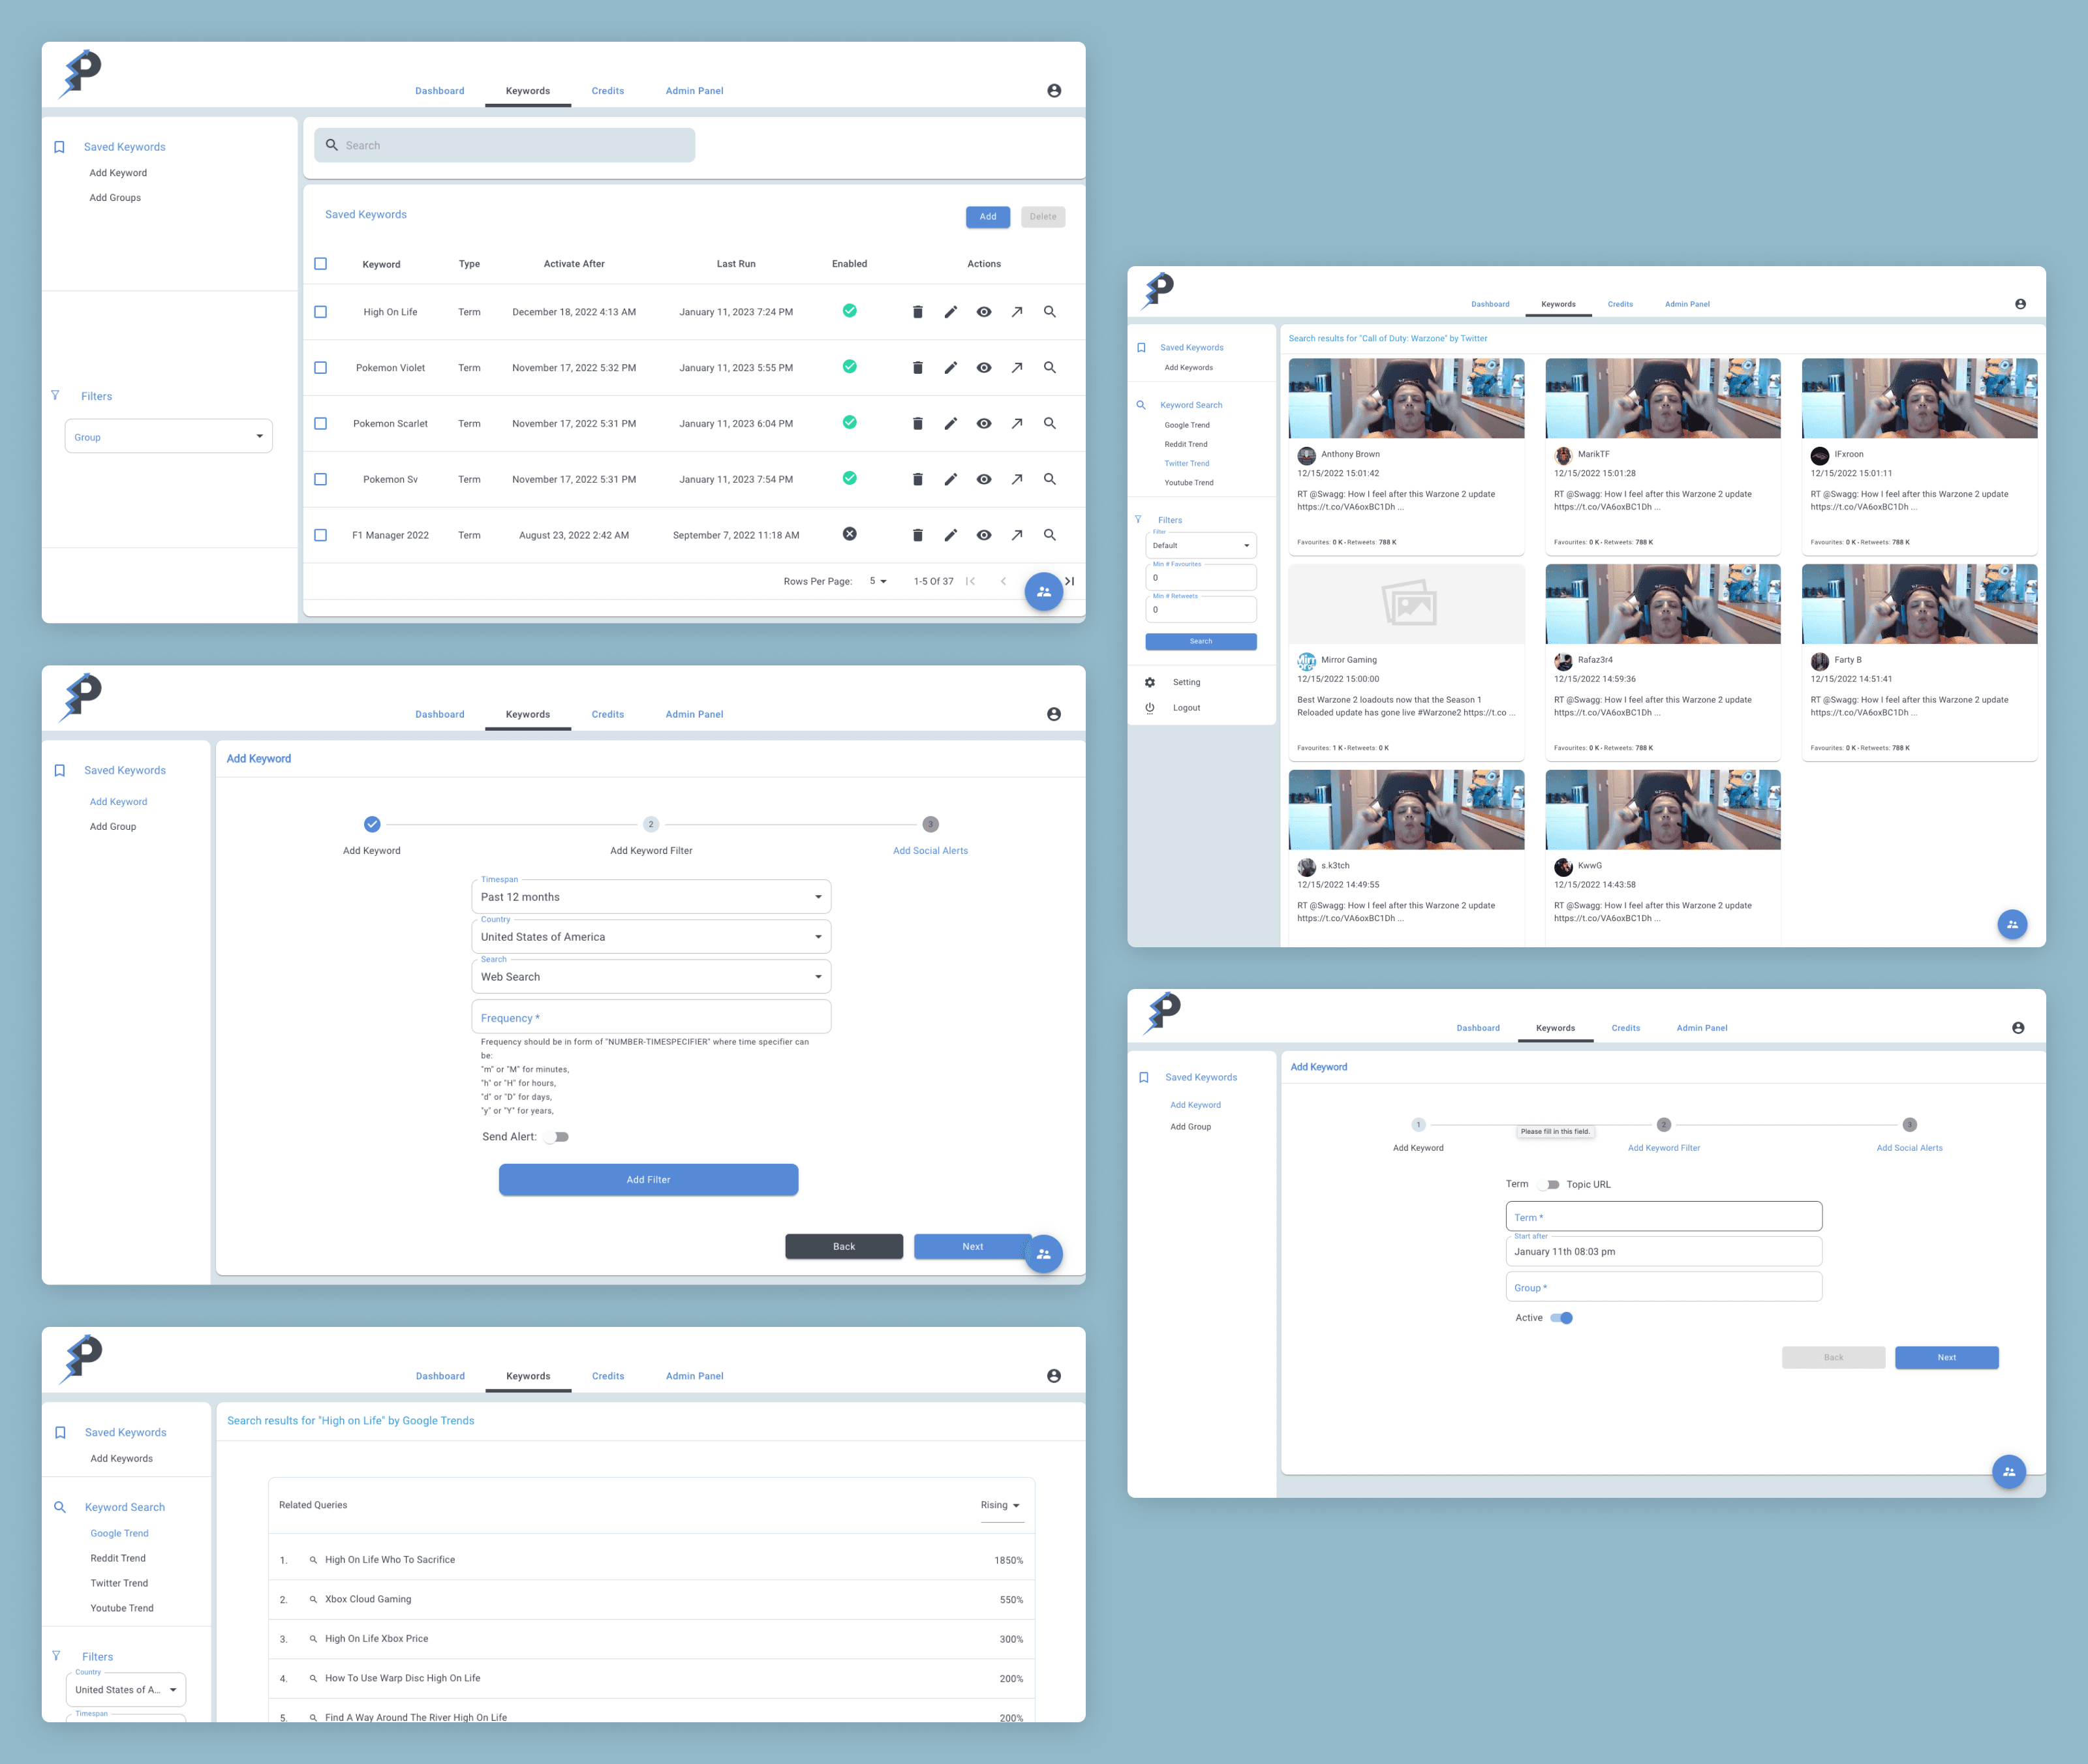Delete the High On Life keyword row
Viewport: 2088px width, 1764px height.
917,312
